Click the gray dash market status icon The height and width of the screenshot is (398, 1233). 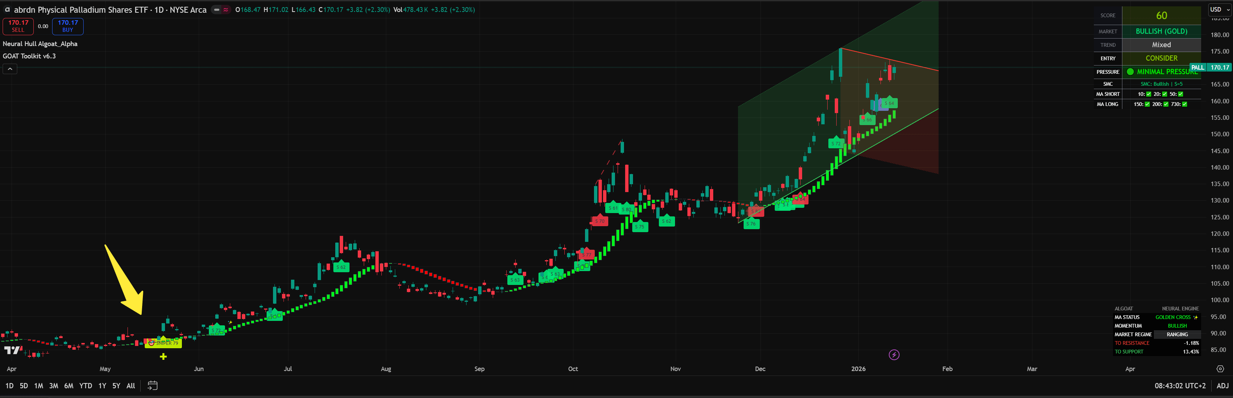pos(216,10)
